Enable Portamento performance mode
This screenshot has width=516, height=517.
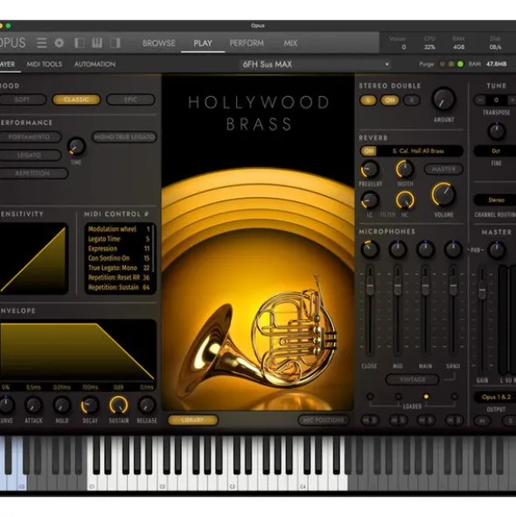(x=30, y=136)
